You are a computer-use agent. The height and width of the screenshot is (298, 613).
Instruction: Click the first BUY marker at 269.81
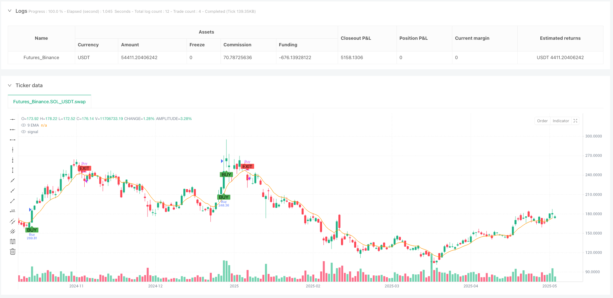(32, 230)
